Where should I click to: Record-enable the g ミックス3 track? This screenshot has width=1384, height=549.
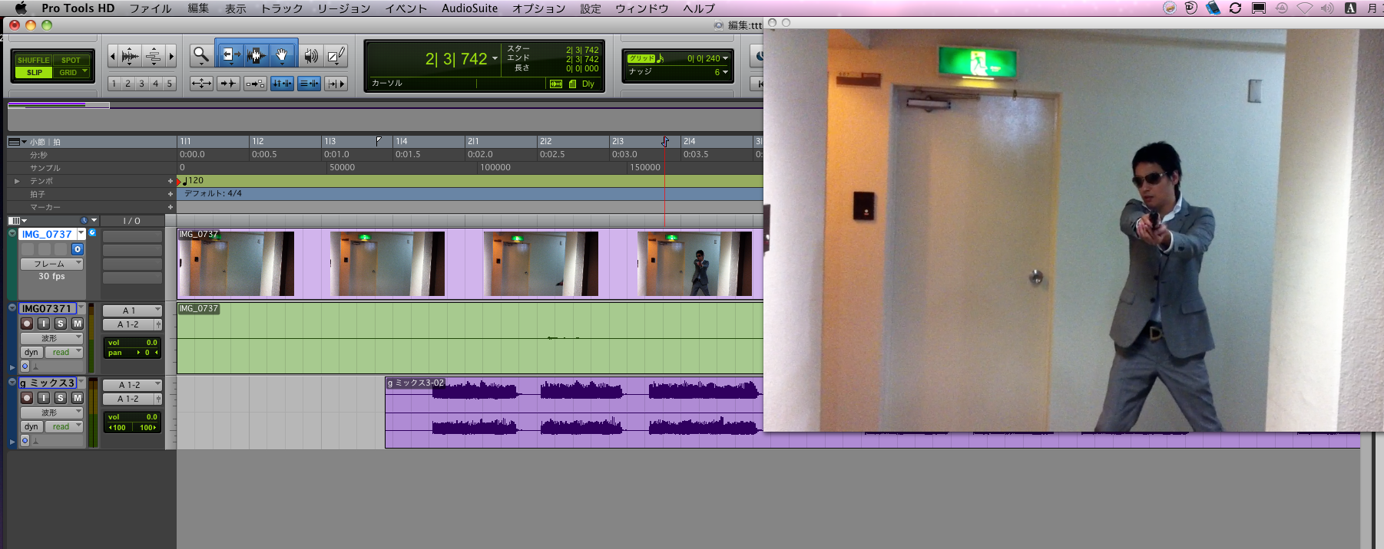click(27, 398)
